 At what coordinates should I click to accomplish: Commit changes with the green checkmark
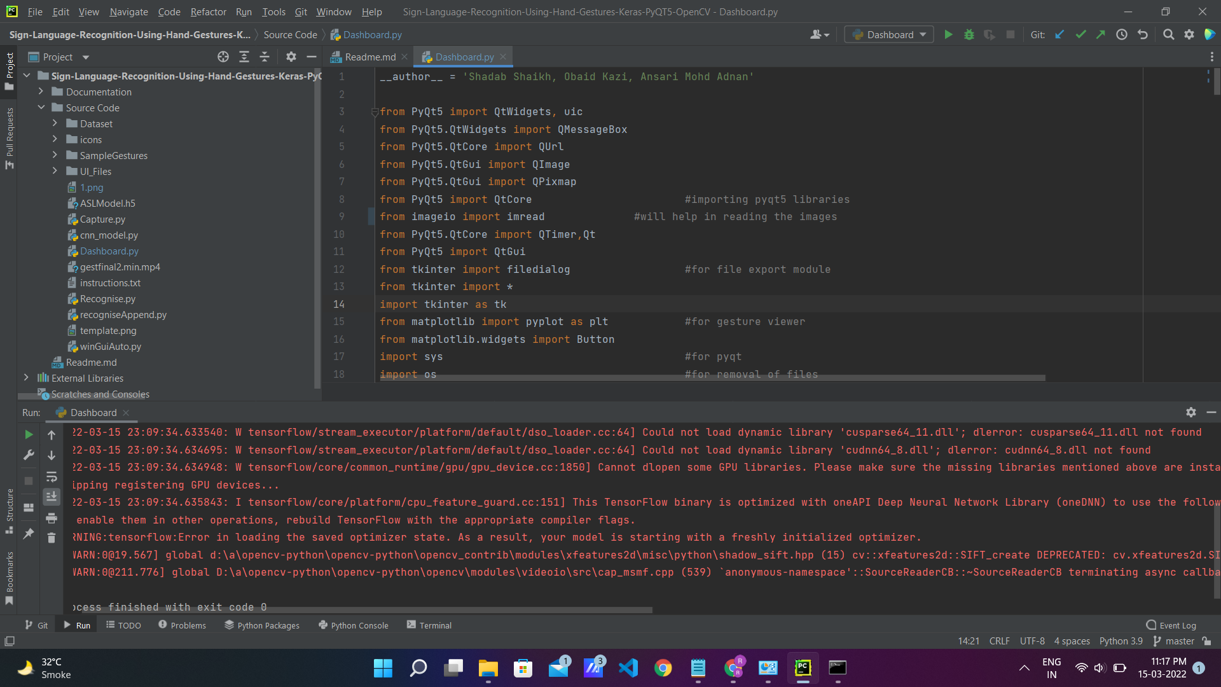1080,34
